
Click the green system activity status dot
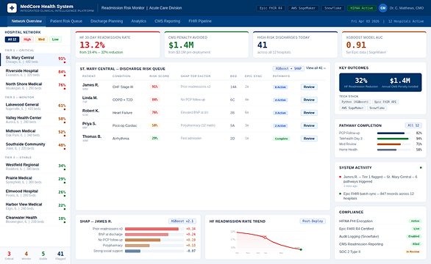pos(421,167)
